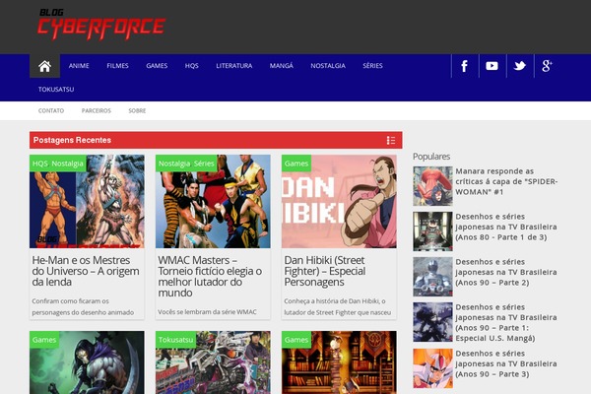Click excerpt 'Vocês se lembram da série WMAC'
Image resolution: width=591 pixels, height=394 pixels.
(x=207, y=312)
